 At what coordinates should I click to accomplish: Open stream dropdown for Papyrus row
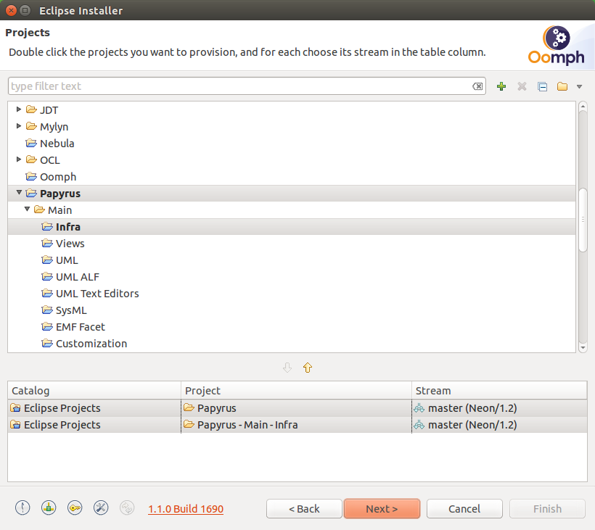(x=499, y=408)
